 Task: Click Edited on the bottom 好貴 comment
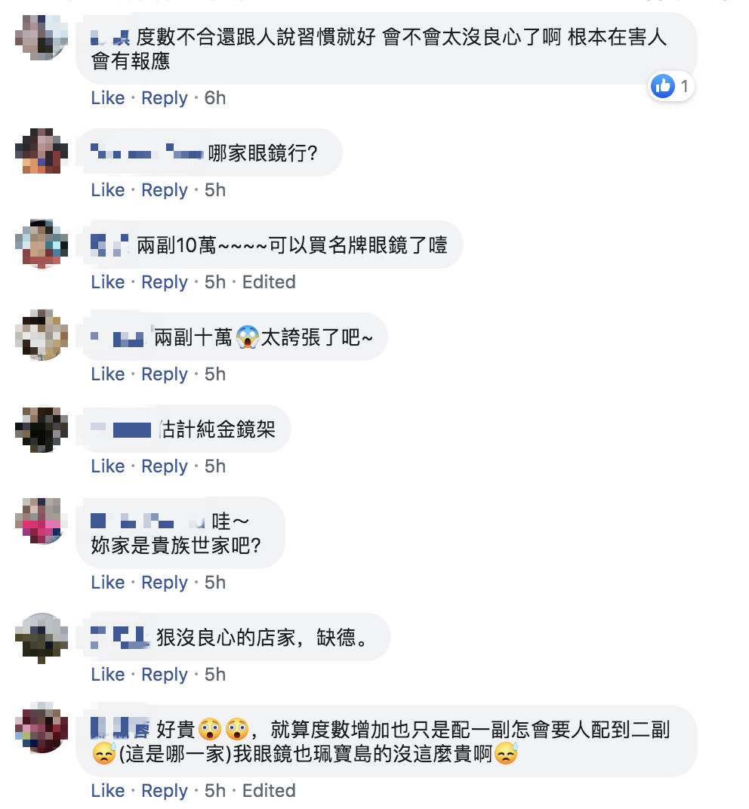[x=269, y=790]
